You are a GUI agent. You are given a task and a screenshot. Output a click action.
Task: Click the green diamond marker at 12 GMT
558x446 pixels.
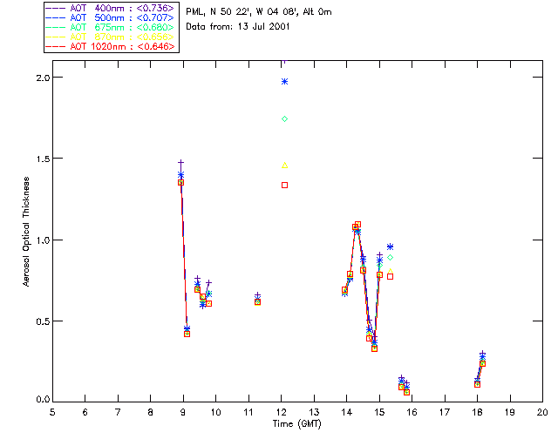pyautogui.click(x=284, y=118)
